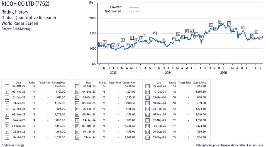Image resolution: width=266 pixels, height=147 pixels.
Task: Click the numbered box 20 in the table
Action: coord(77,137)
